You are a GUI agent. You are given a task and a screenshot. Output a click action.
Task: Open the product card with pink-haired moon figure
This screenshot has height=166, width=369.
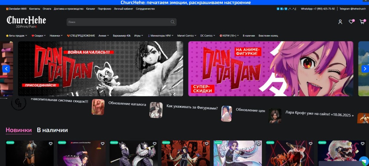tap(342, 153)
